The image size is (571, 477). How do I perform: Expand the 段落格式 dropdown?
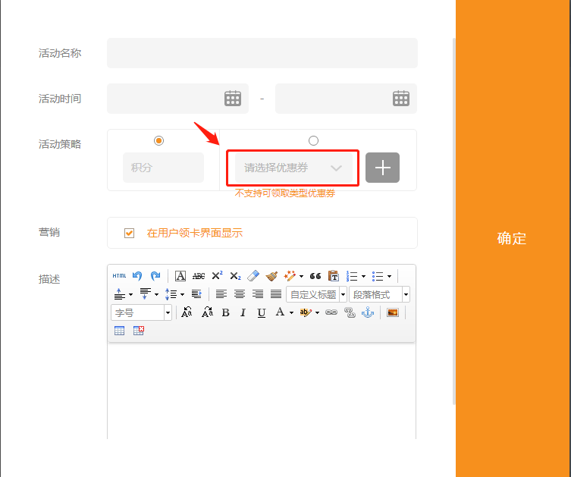point(379,294)
